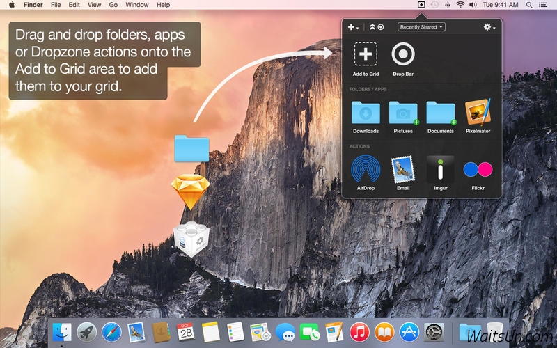The height and width of the screenshot is (348, 557).
Task: Select the Sketch diamond icon on desktop
Action: pos(191,192)
